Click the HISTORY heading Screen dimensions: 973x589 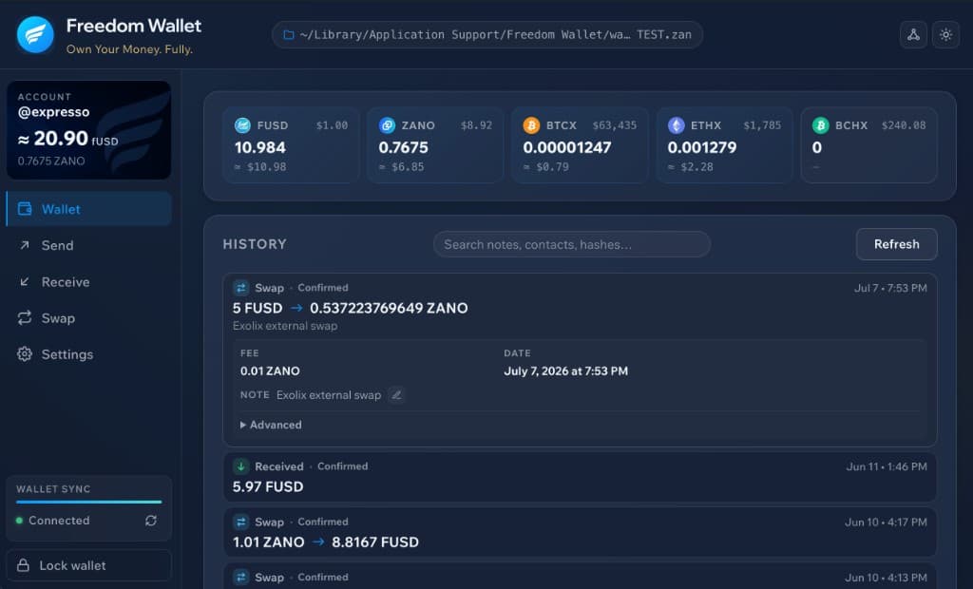tap(255, 244)
